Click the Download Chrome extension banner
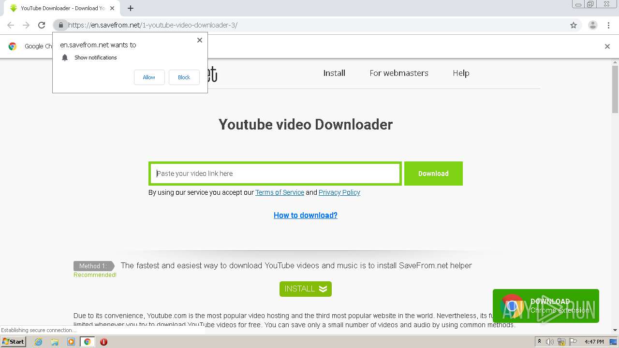This screenshot has width=619, height=348. click(545, 306)
